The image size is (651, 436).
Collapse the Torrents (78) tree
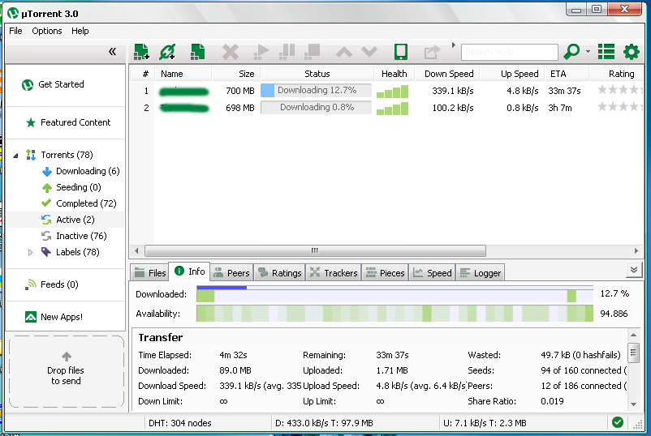pos(15,156)
